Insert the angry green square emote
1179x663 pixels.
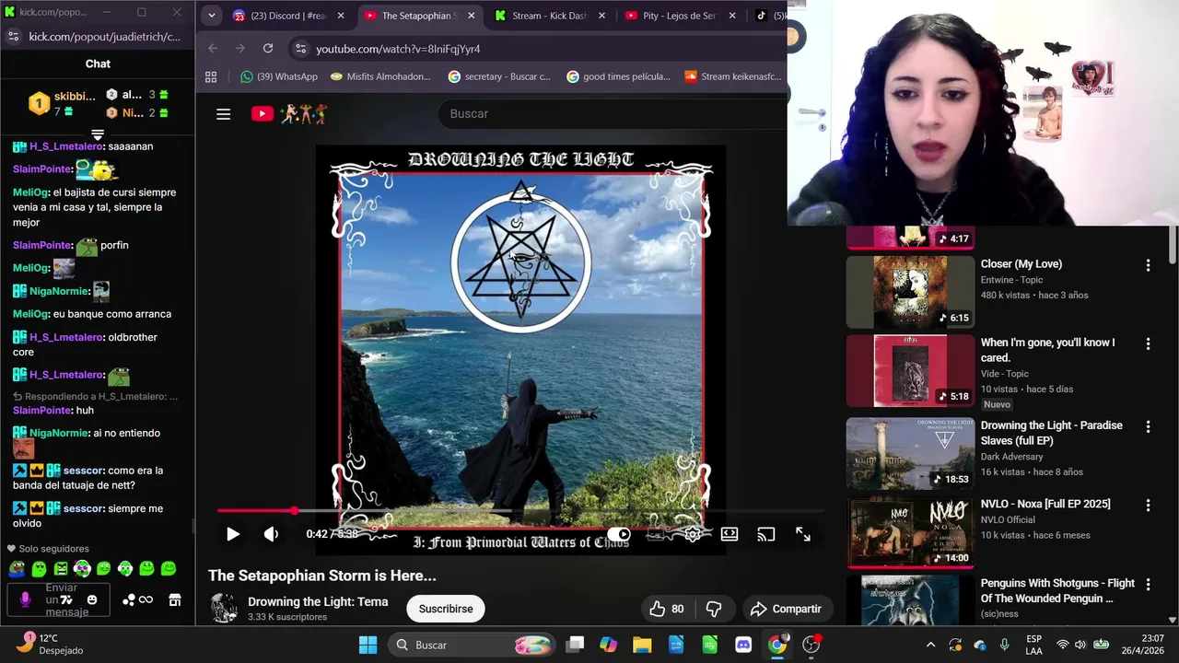pyautogui.click(x=61, y=569)
